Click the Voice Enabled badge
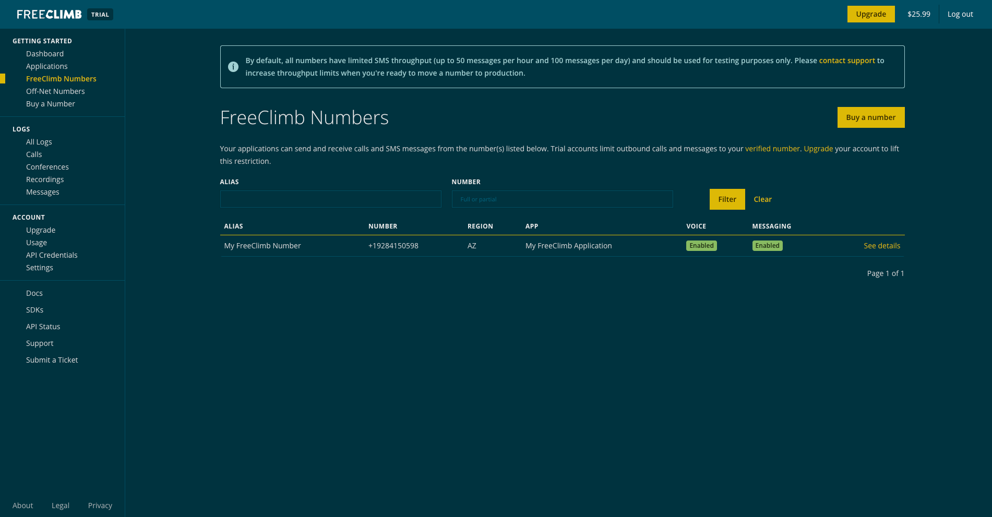 point(701,246)
